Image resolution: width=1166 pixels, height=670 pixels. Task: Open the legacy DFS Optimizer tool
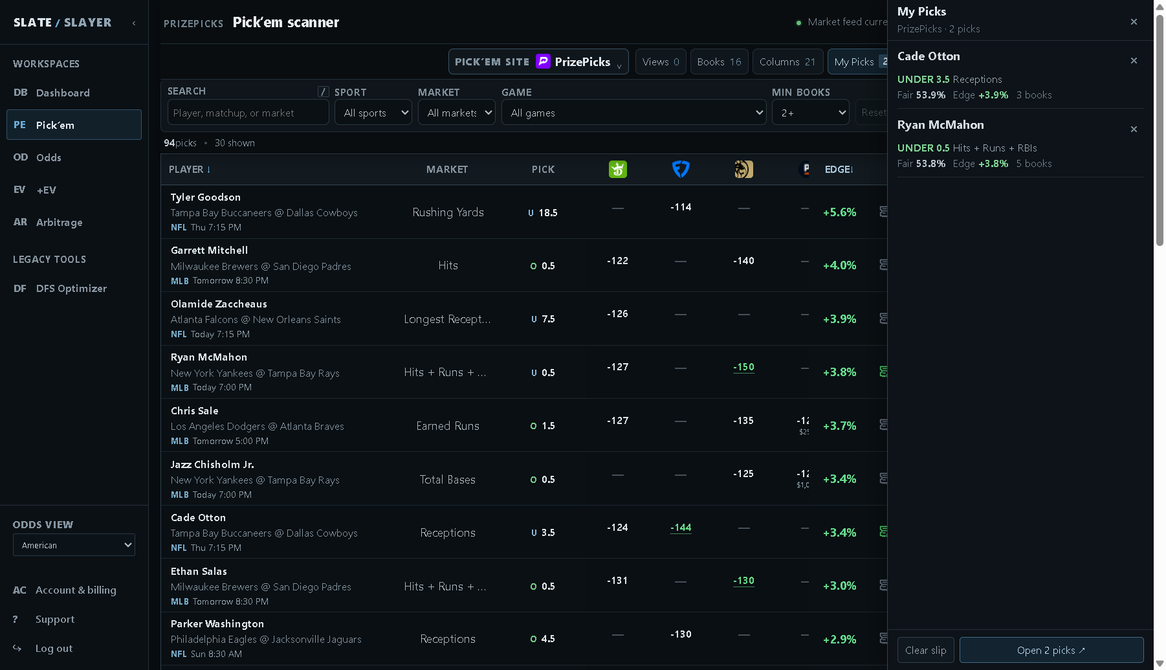tap(74, 288)
